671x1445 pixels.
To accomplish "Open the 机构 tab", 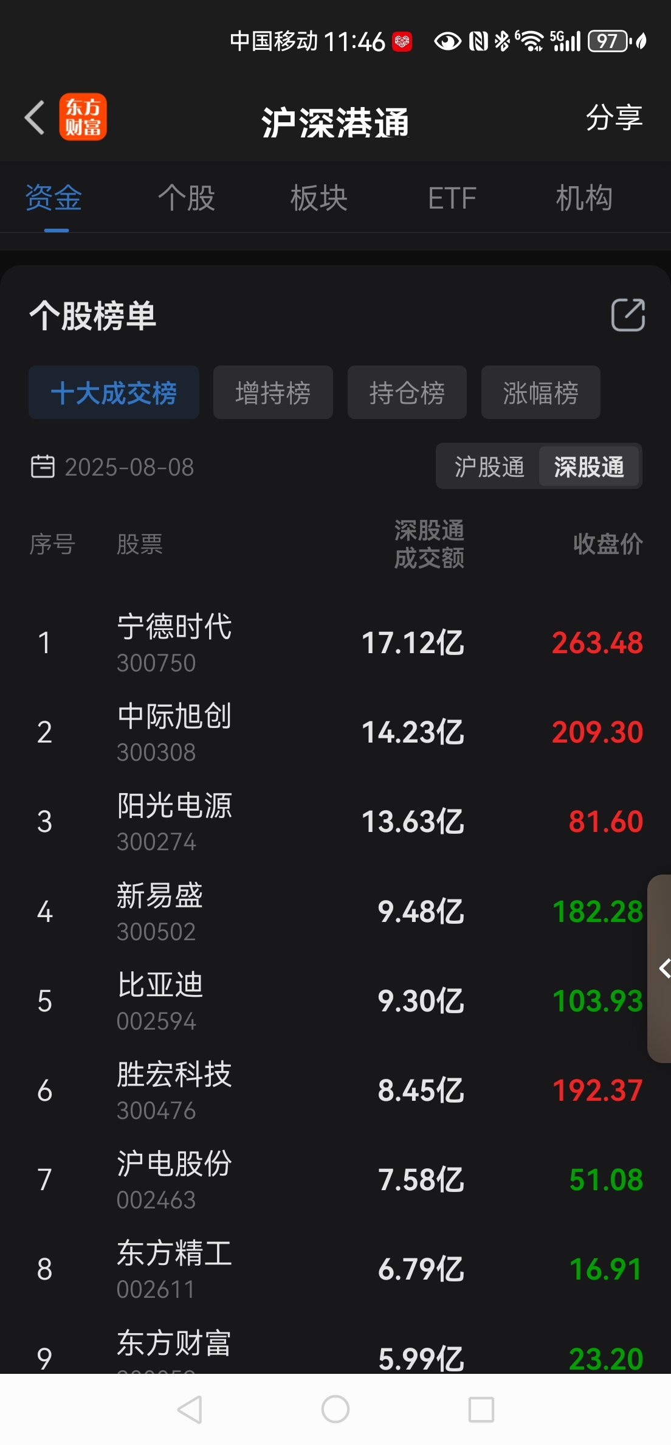I will click(584, 198).
